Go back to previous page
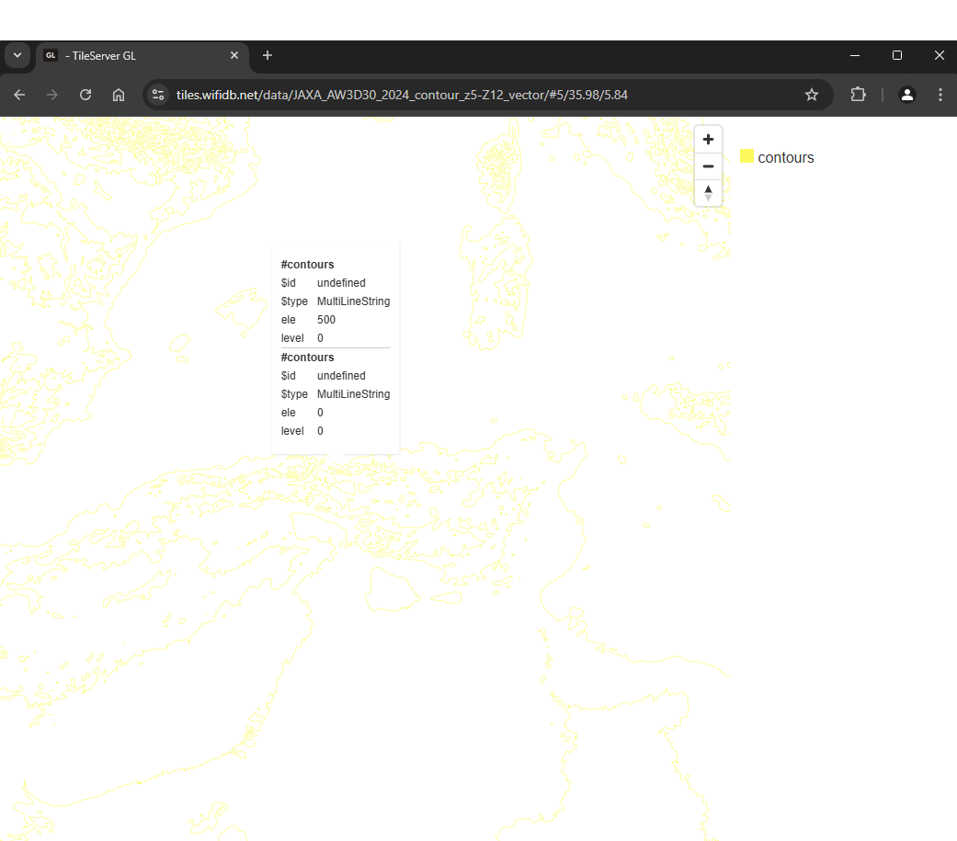 click(19, 95)
